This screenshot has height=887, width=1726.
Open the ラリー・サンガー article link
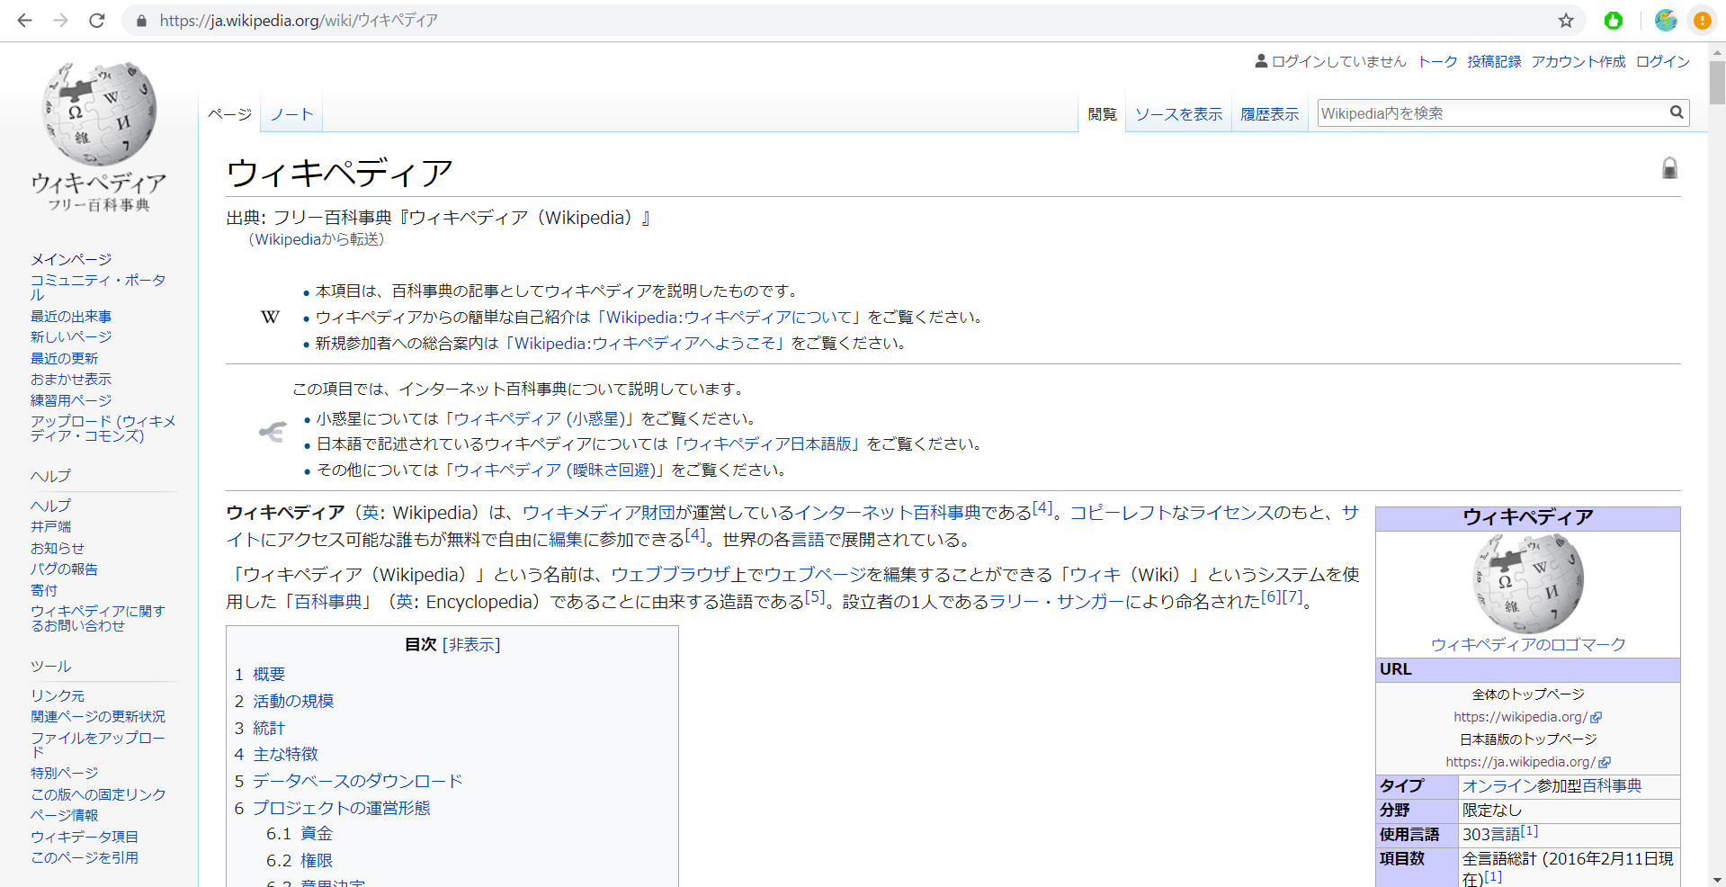[x=1057, y=601]
